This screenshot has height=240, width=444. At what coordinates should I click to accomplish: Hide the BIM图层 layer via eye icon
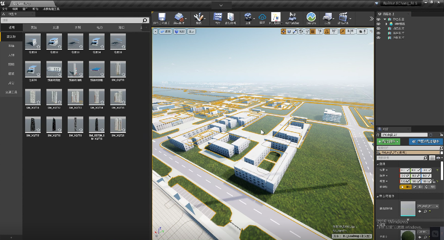pyautogui.click(x=379, y=24)
